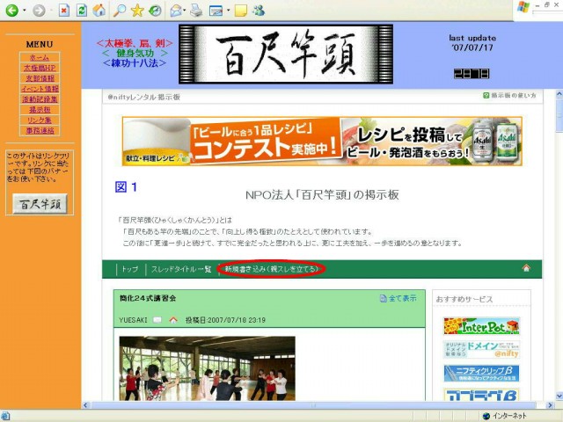Click the Print icon in toolbar

[195, 11]
